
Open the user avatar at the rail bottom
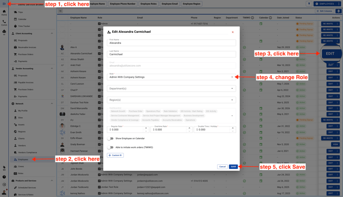pyautogui.click(x=4, y=192)
